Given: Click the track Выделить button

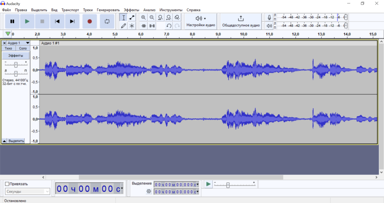Looking at the screenshot, I should (16, 141).
